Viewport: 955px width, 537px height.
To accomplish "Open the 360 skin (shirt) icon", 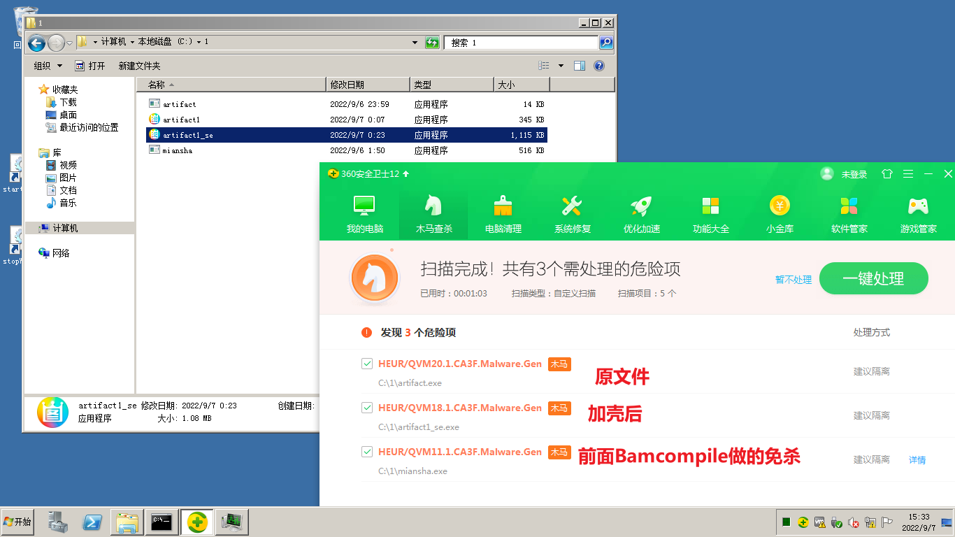I will coord(887,173).
